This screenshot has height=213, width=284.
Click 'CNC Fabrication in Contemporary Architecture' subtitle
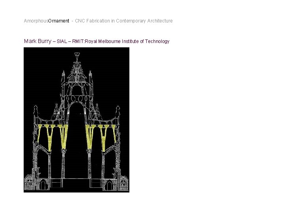coord(124,21)
